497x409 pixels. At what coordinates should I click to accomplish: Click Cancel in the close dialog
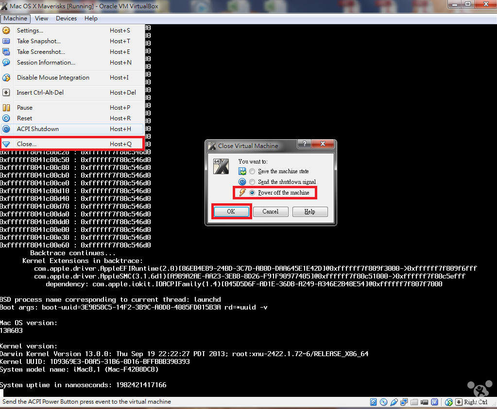pos(270,212)
